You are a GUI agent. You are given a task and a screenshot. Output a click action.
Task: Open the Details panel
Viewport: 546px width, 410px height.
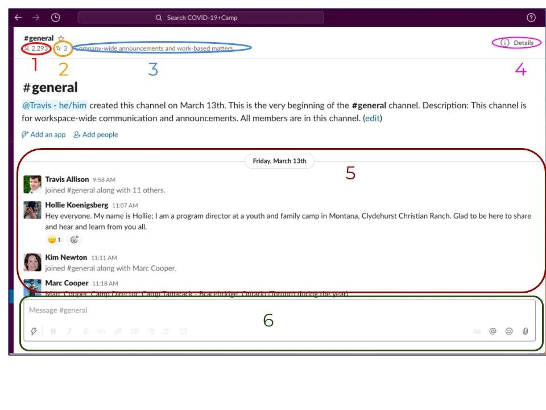pos(516,42)
